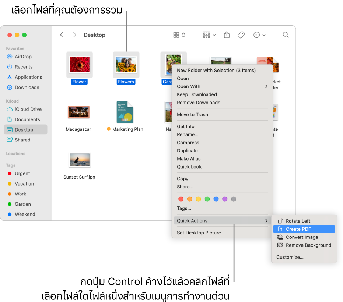This screenshot has height=302, width=343.
Task: Choose Create PDF quick action
Action: 304,229
